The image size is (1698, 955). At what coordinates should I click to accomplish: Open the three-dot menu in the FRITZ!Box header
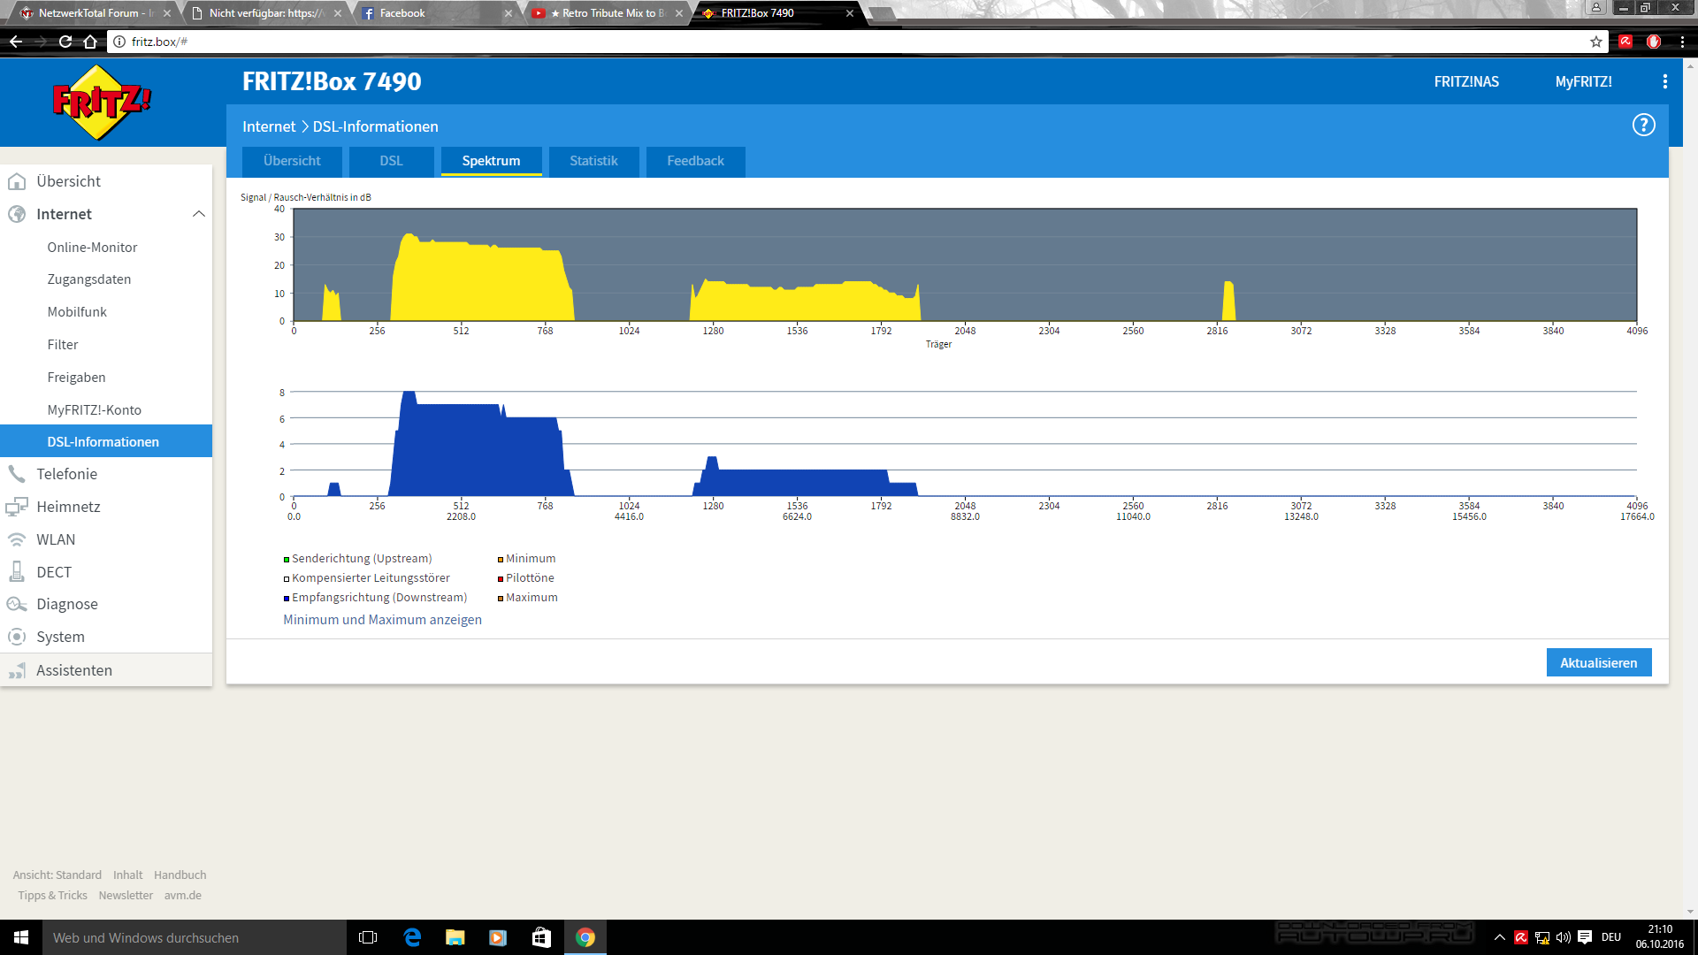(1664, 81)
